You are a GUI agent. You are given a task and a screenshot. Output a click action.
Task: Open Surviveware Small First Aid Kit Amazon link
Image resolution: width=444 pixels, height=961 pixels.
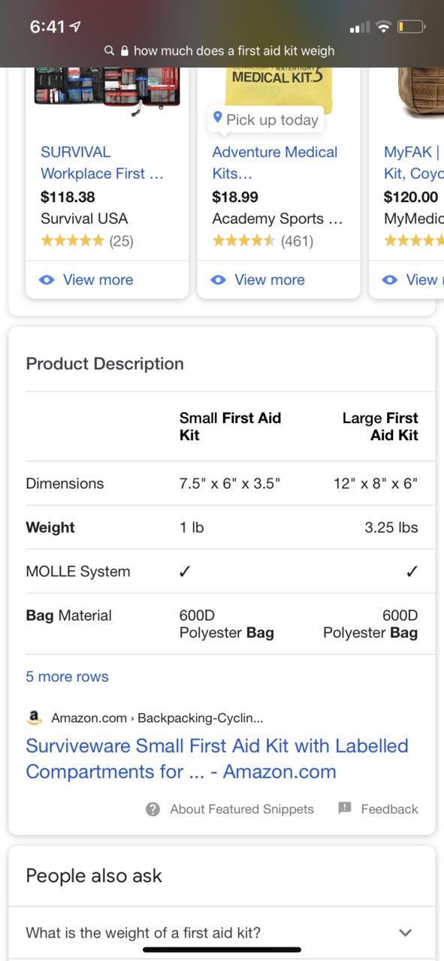pyautogui.click(x=217, y=759)
